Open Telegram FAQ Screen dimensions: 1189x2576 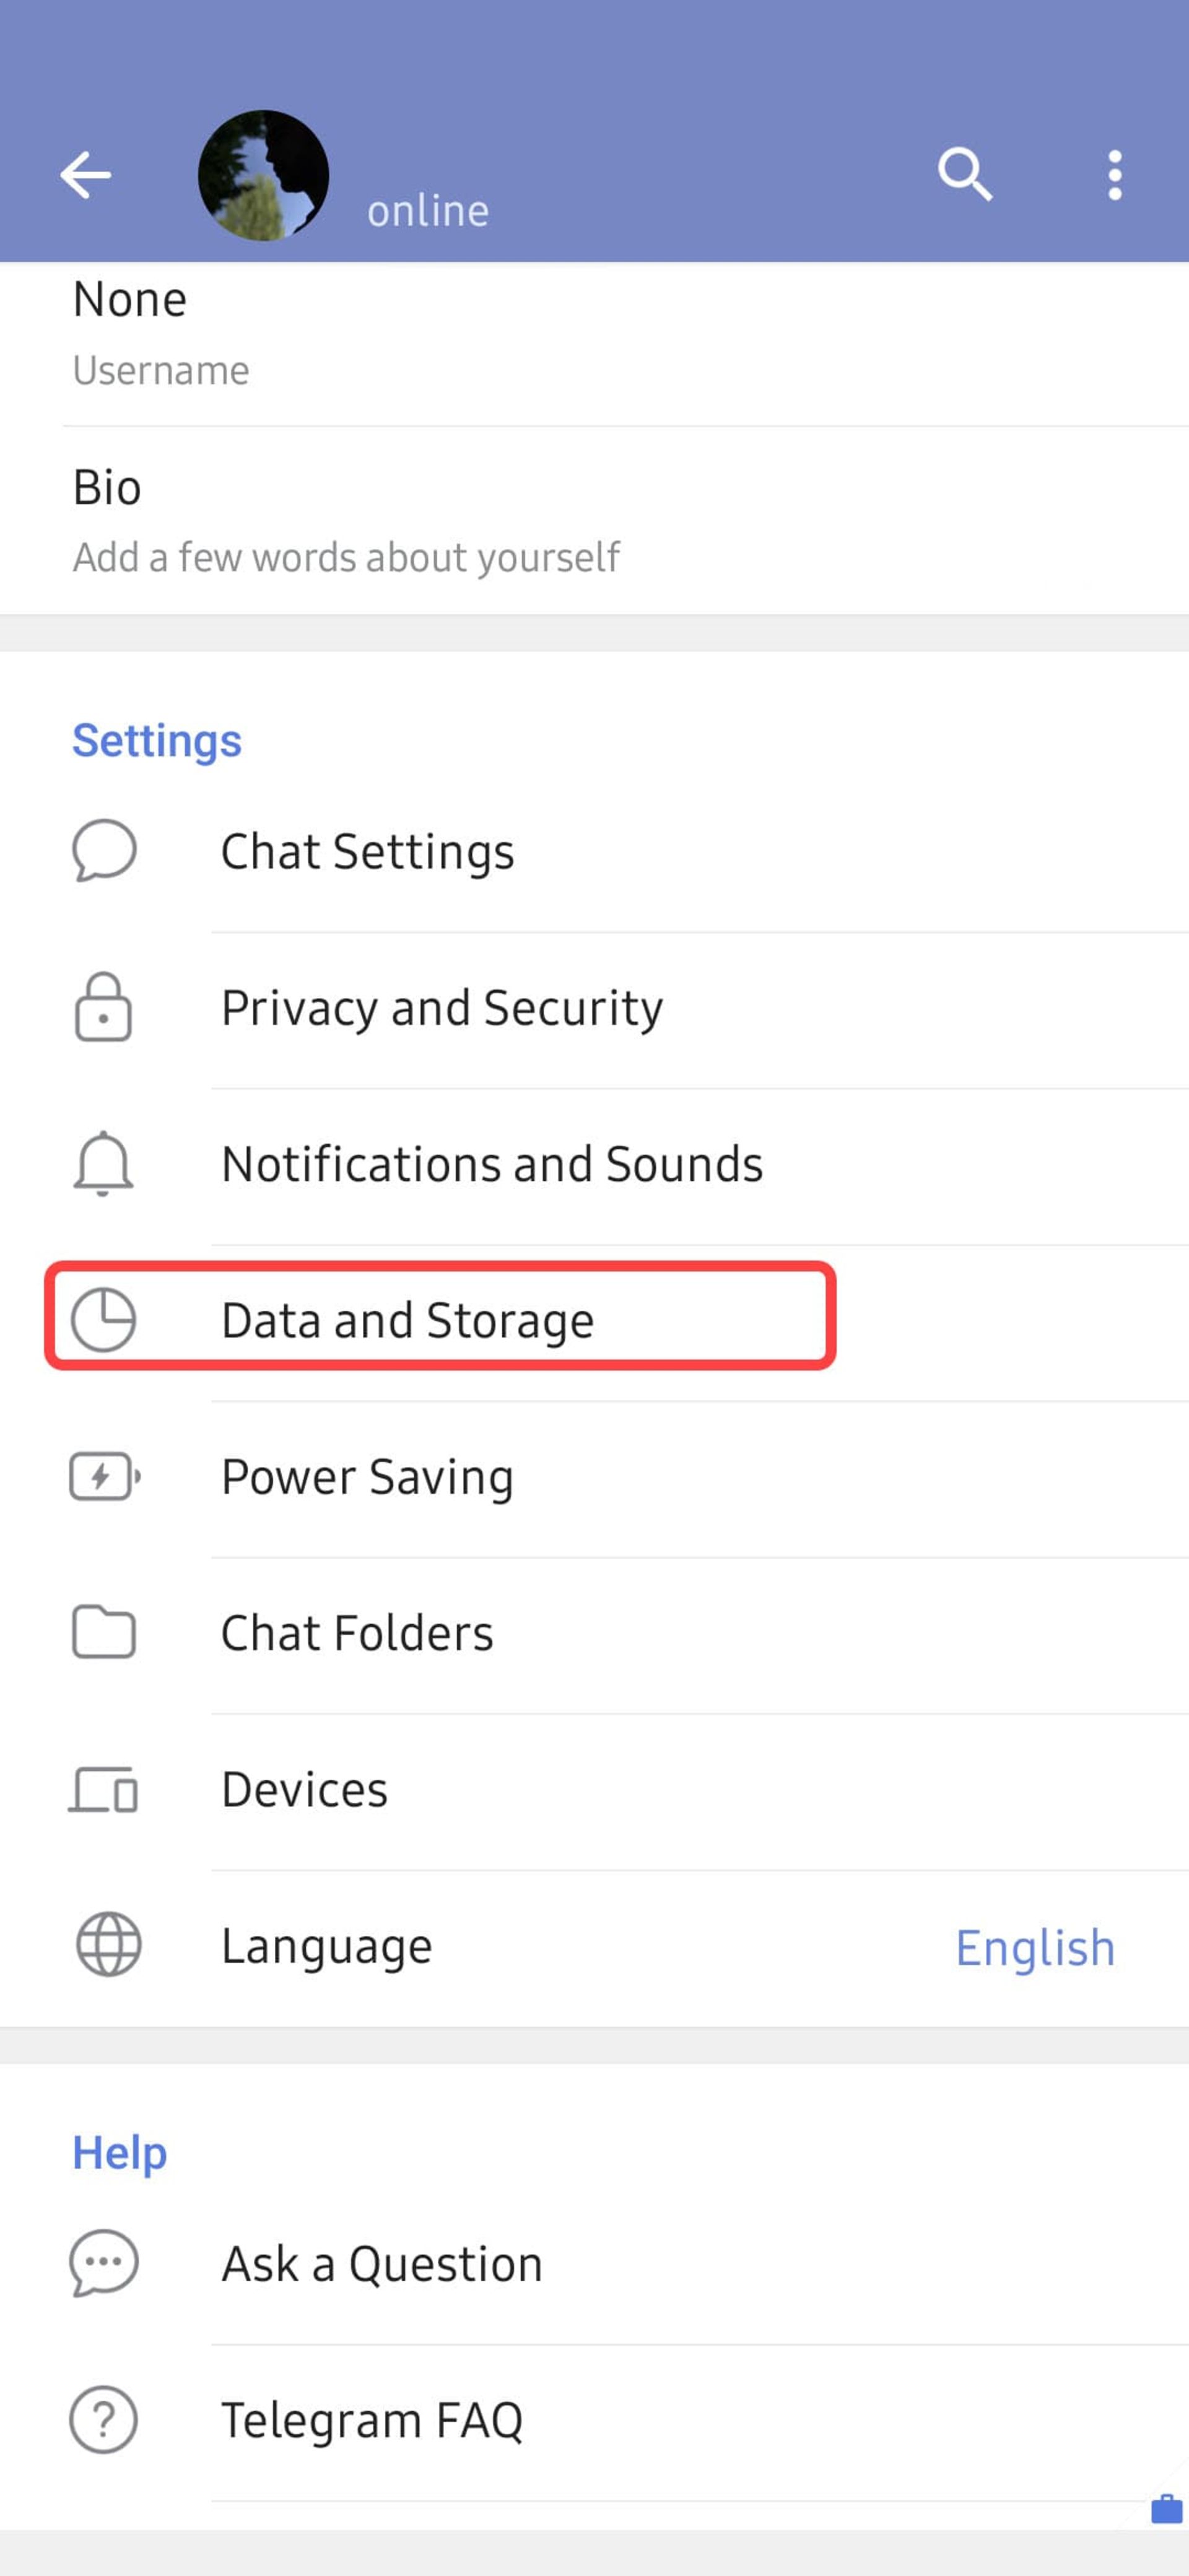point(594,2421)
